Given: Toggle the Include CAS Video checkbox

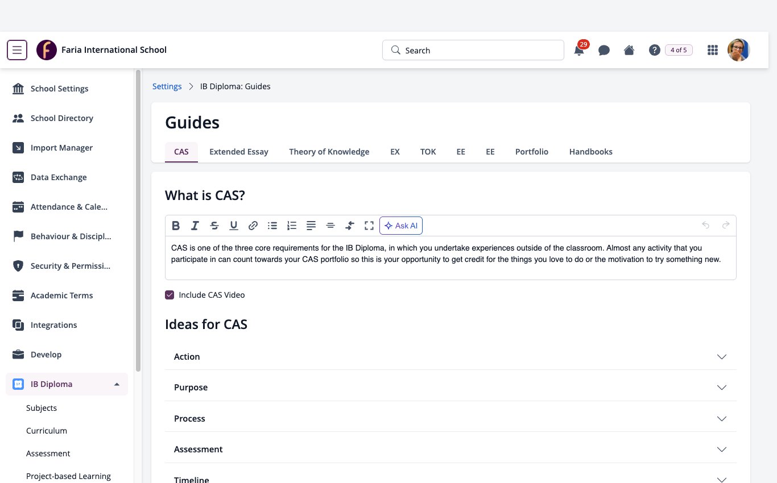Looking at the screenshot, I should [170, 295].
